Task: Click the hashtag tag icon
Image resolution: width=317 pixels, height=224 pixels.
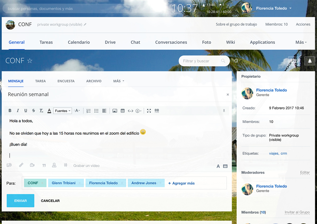Action: tap(66, 165)
